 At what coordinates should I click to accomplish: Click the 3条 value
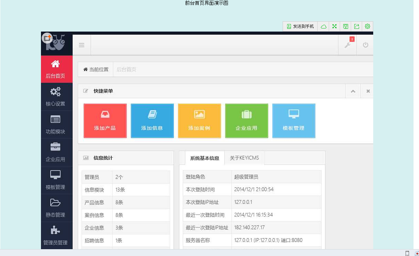(119, 228)
